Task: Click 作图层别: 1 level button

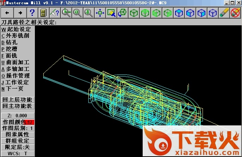Action: 18,128
